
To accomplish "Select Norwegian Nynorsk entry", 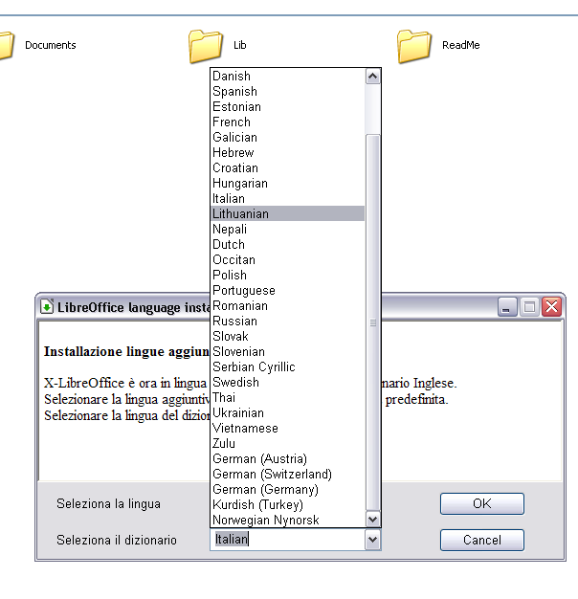I will (287, 520).
